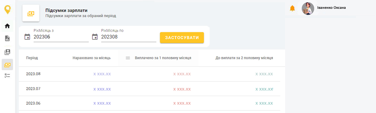
Task: Open the checklist icon in sidebar
Action: [7, 76]
